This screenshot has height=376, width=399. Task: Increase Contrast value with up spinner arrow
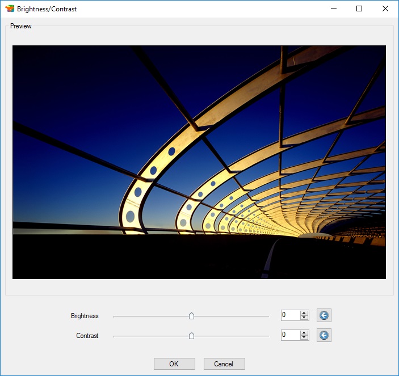[304, 333]
